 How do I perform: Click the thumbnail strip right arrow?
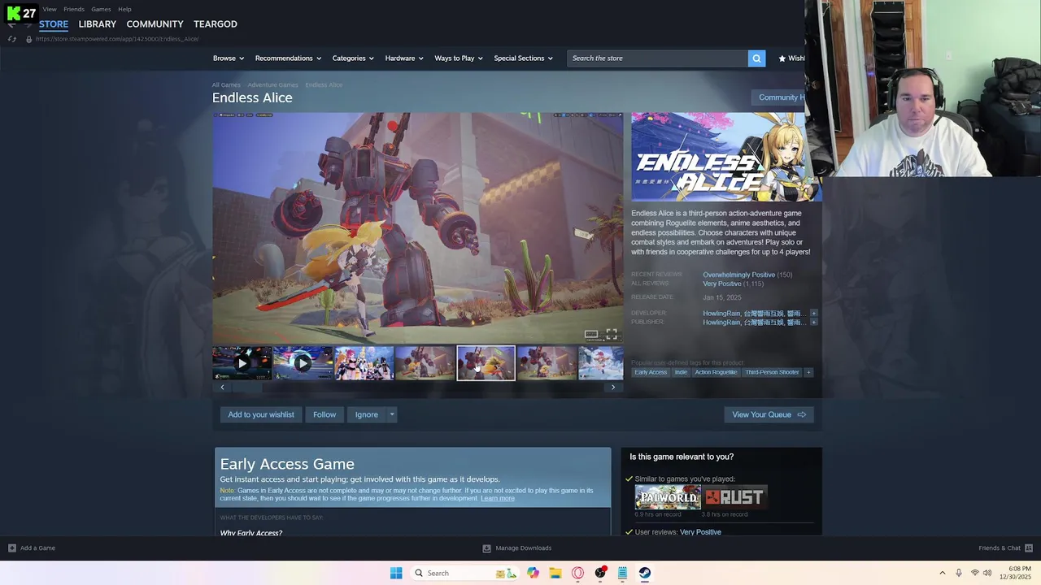click(613, 388)
